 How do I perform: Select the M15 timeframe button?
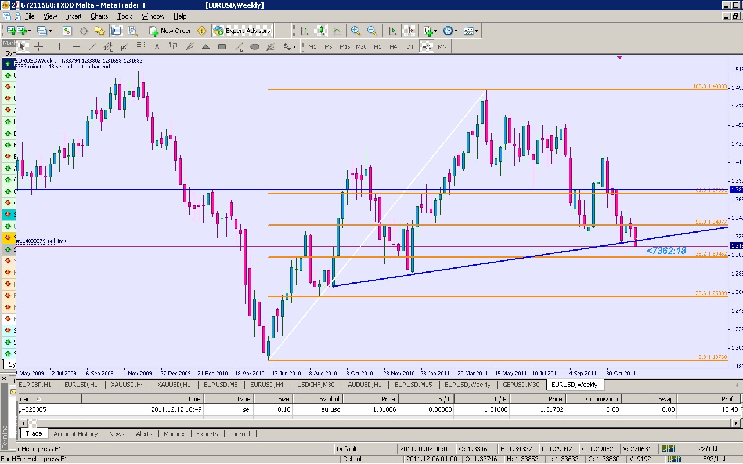[x=345, y=46]
